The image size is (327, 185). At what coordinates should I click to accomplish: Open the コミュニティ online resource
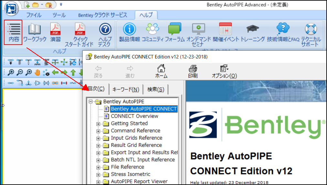tap(153, 32)
